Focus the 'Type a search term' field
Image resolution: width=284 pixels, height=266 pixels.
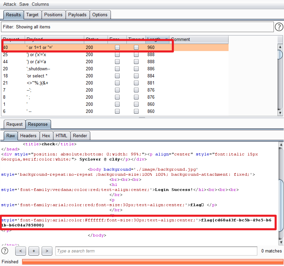(156, 251)
